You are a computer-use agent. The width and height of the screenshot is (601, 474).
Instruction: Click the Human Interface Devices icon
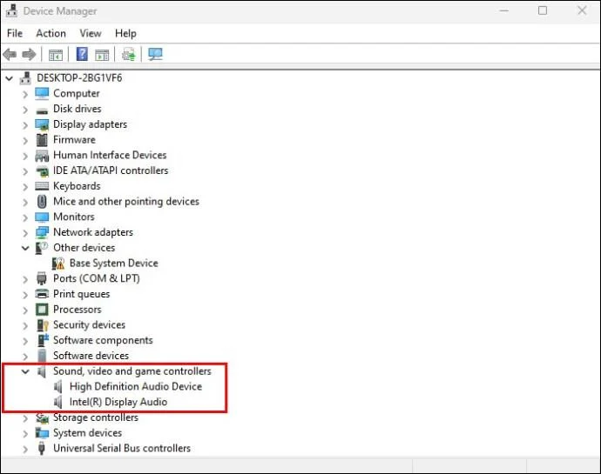42,156
